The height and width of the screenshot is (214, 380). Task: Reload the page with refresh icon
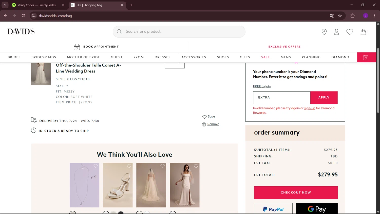[23, 16]
